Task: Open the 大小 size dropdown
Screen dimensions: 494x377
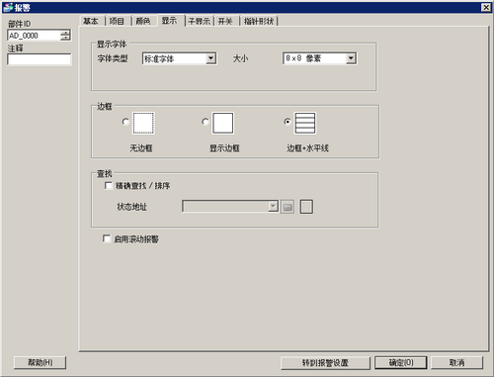Action: coord(351,58)
